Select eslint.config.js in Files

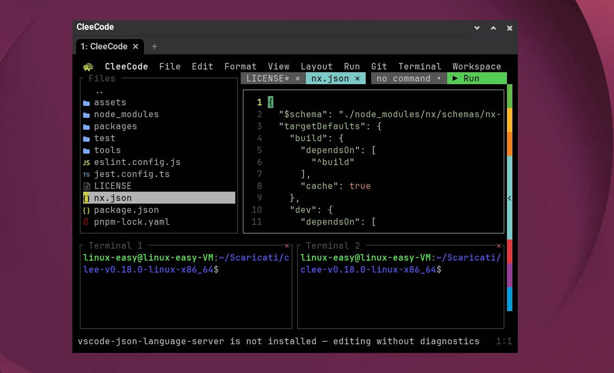point(132,162)
